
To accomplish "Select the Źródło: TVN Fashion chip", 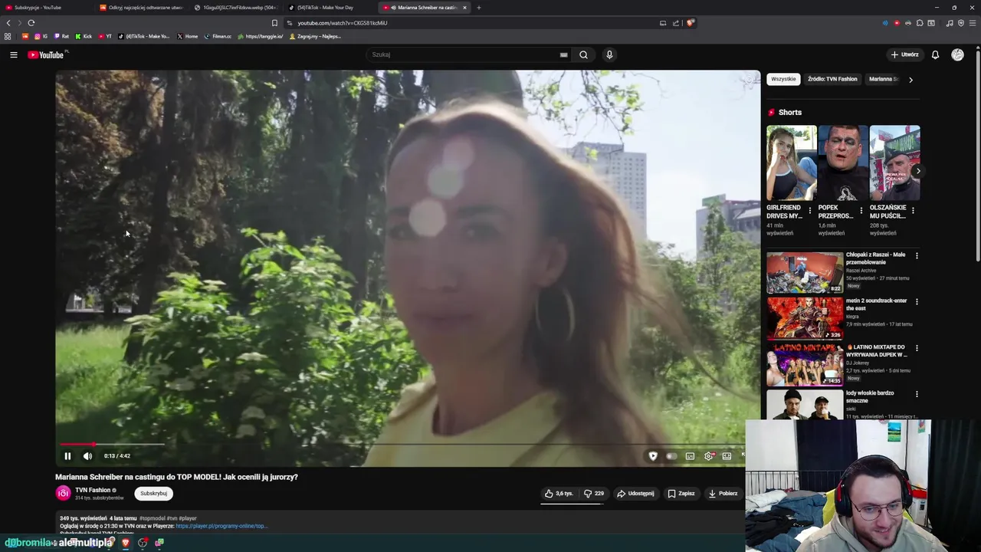I will [832, 79].
